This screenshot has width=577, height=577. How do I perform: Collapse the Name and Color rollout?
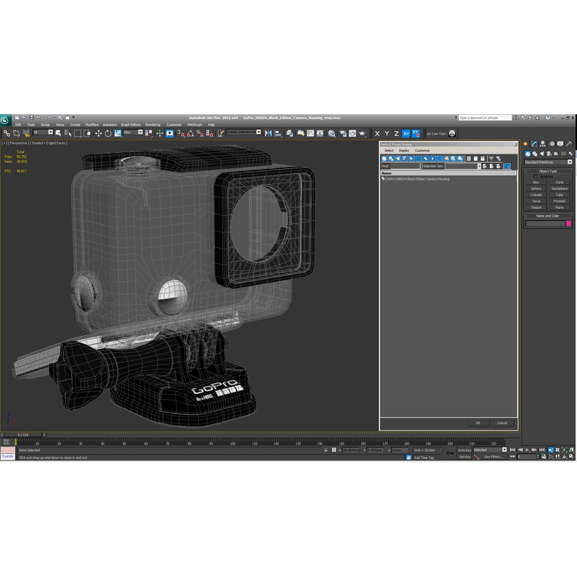pyautogui.click(x=548, y=216)
